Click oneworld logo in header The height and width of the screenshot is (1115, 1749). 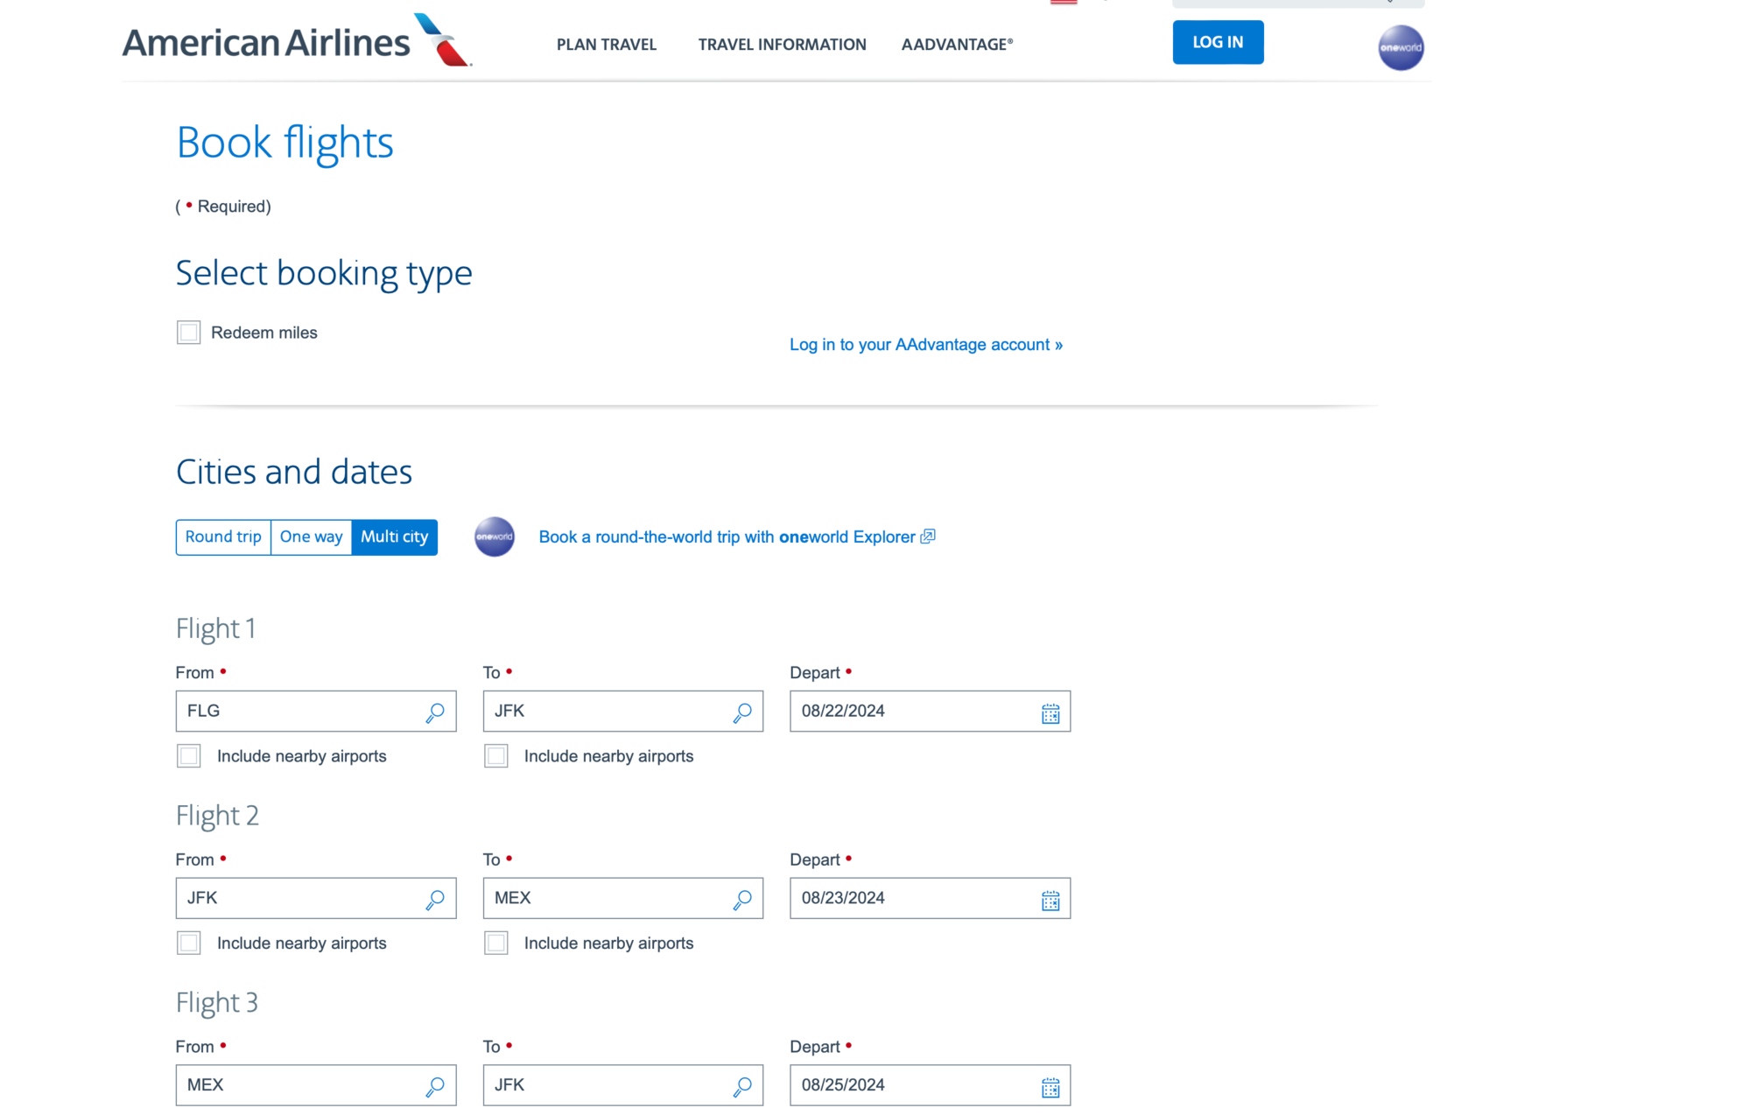tap(1400, 47)
